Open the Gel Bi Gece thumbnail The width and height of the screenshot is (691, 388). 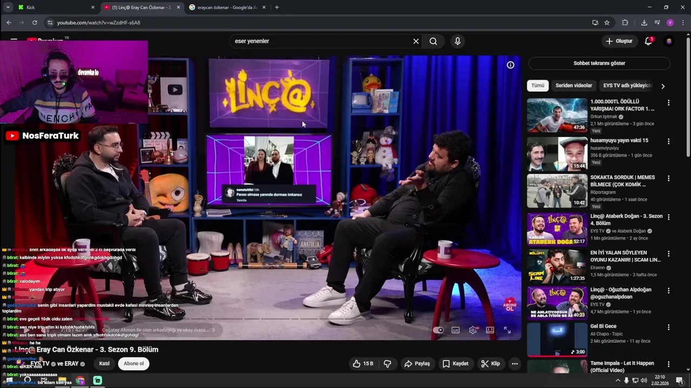click(x=557, y=339)
